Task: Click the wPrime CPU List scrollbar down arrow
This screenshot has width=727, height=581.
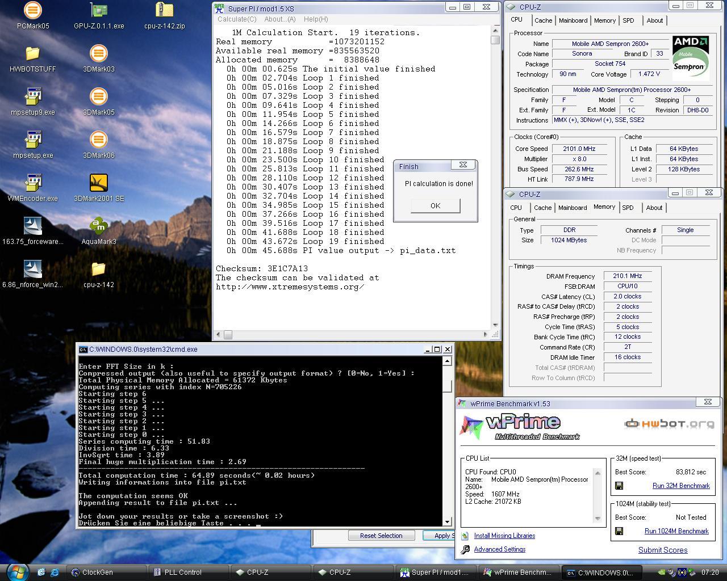Action: pyautogui.click(x=597, y=518)
